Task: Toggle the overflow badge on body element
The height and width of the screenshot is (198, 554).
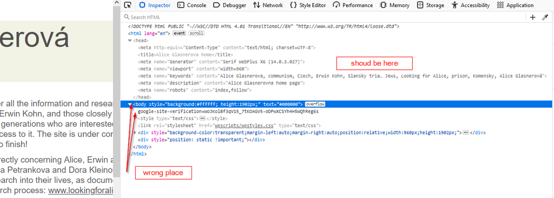Action: tap(315, 104)
